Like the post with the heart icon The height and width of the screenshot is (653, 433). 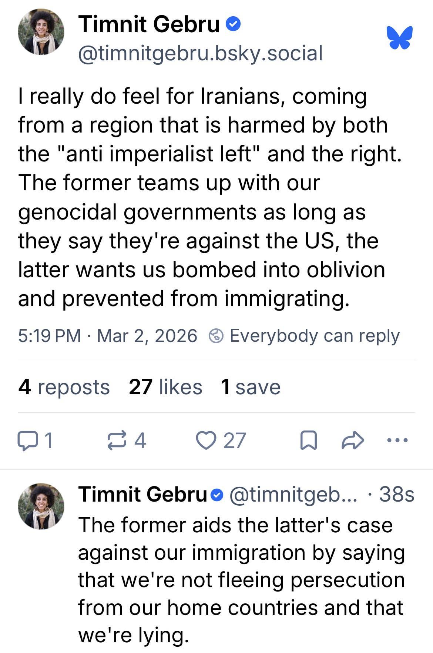click(x=205, y=441)
